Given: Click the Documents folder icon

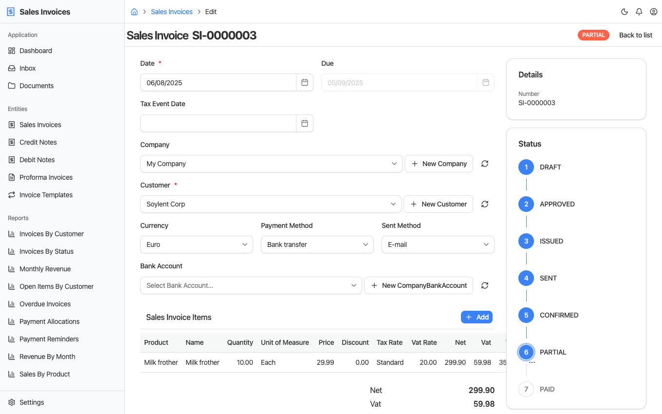Looking at the screenshot, I should click(12, 86).
